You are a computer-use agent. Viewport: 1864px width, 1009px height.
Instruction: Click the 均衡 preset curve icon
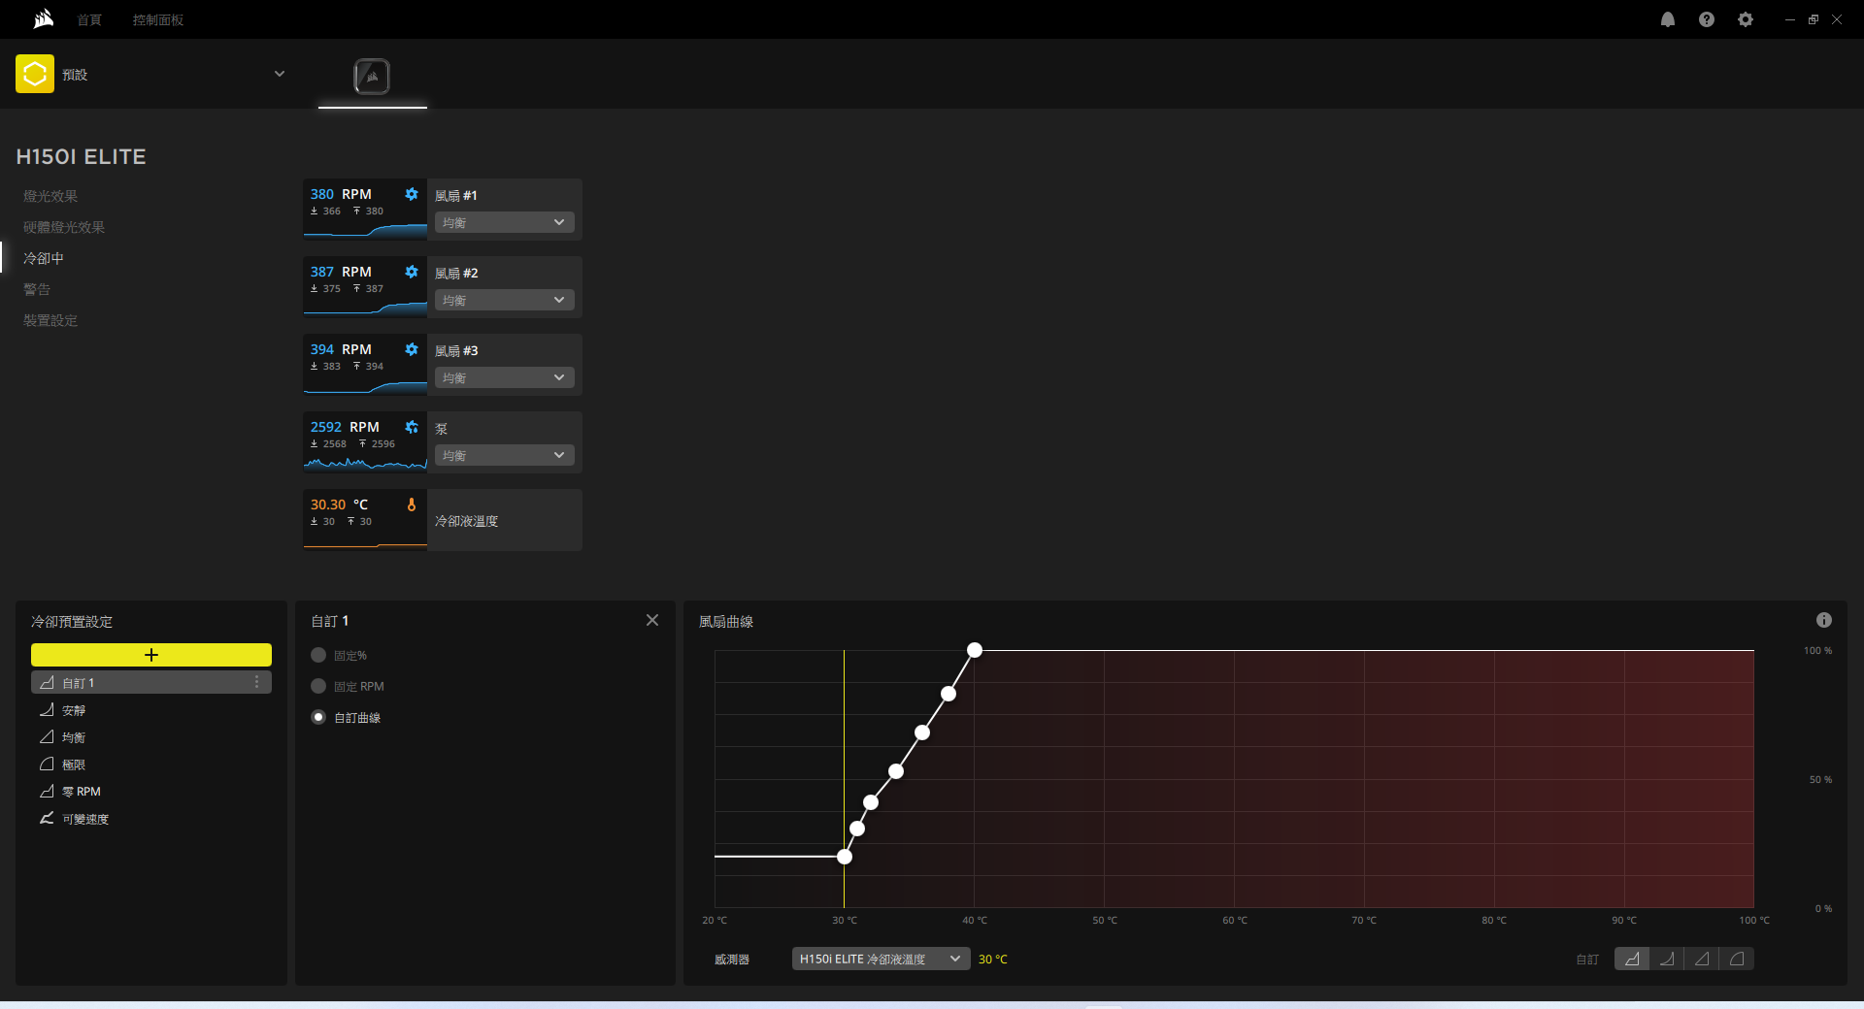pos(47,736)
